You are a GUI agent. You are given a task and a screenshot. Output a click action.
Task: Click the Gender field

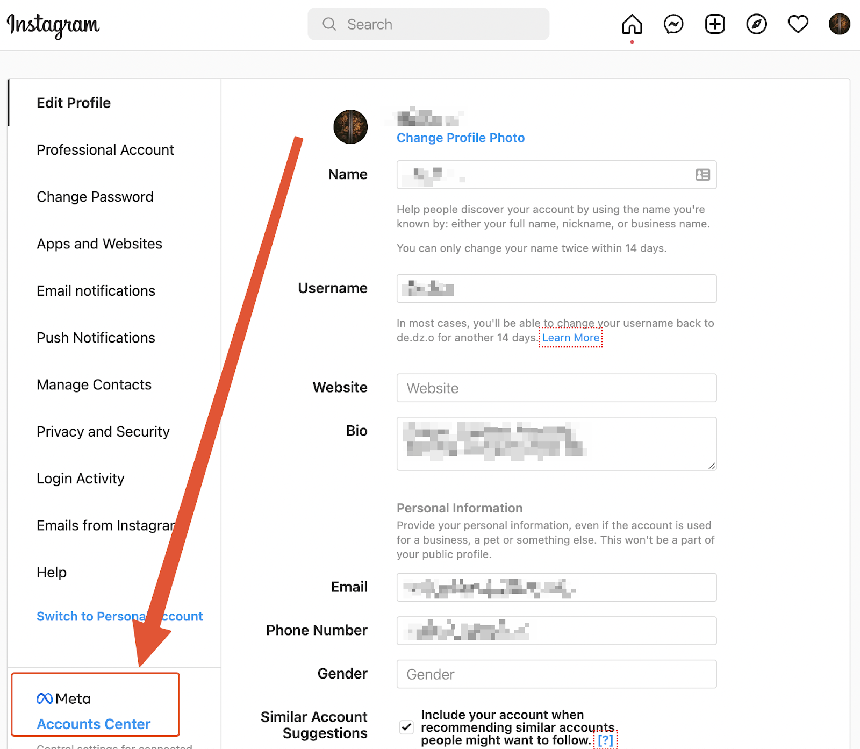[x=556, y=674]
